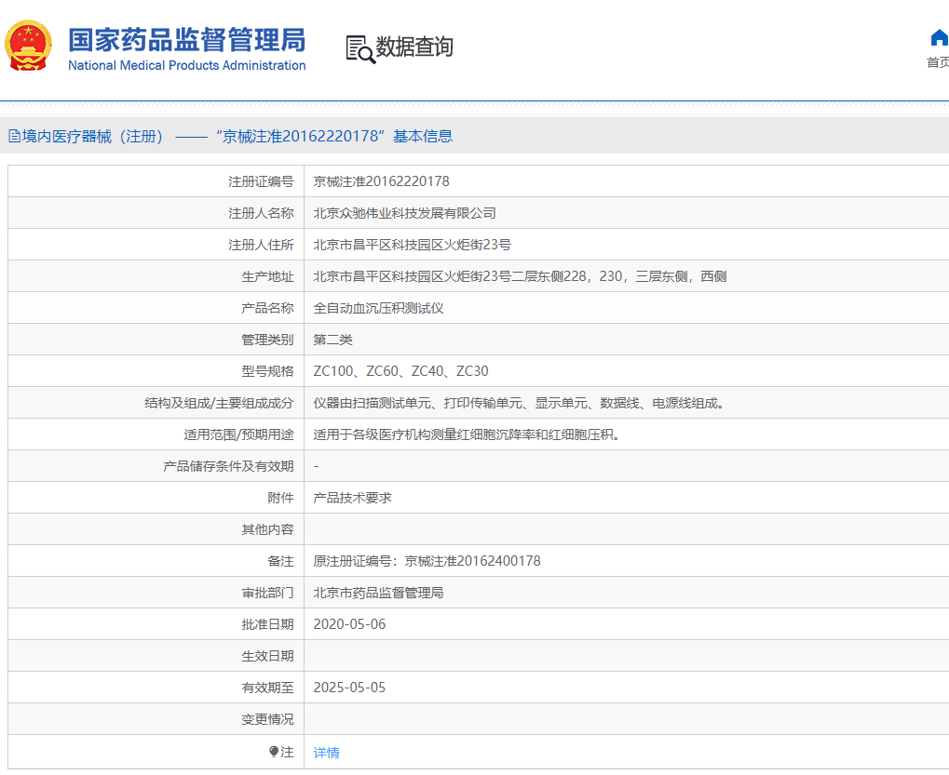Click the 生产地址 row label

tap(267, 276)
